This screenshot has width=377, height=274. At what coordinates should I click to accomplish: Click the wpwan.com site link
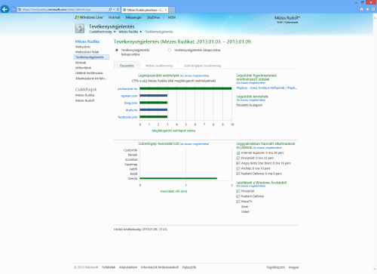coord(129,96)
